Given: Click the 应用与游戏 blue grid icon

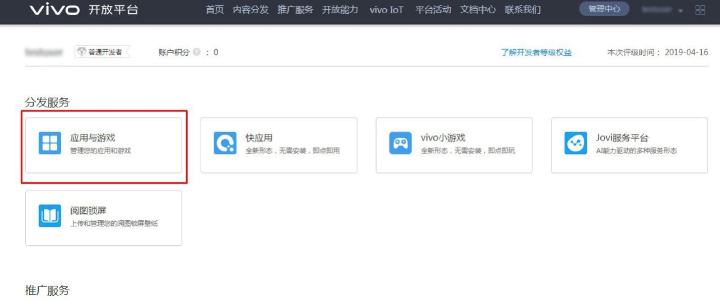Looking at the screenshot, I should coord(50,143).
